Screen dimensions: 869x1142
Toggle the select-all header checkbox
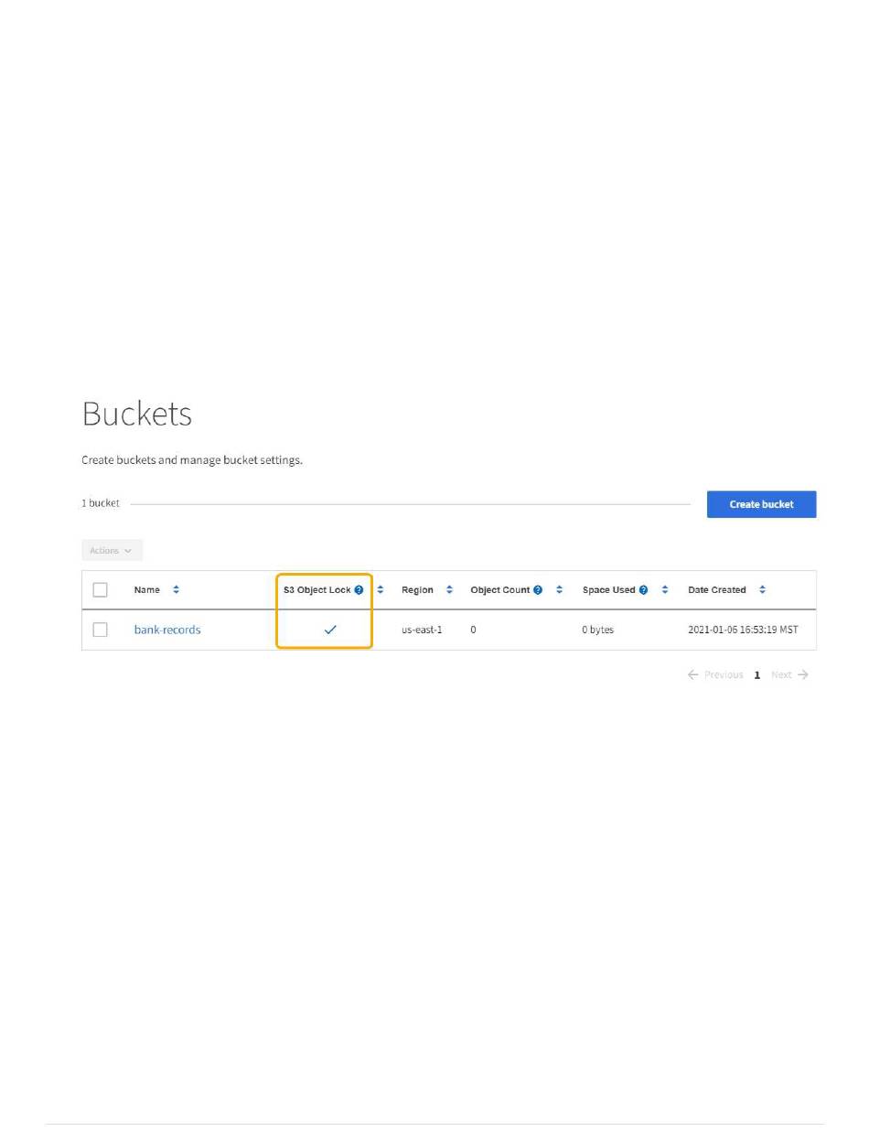coord(101,590)
